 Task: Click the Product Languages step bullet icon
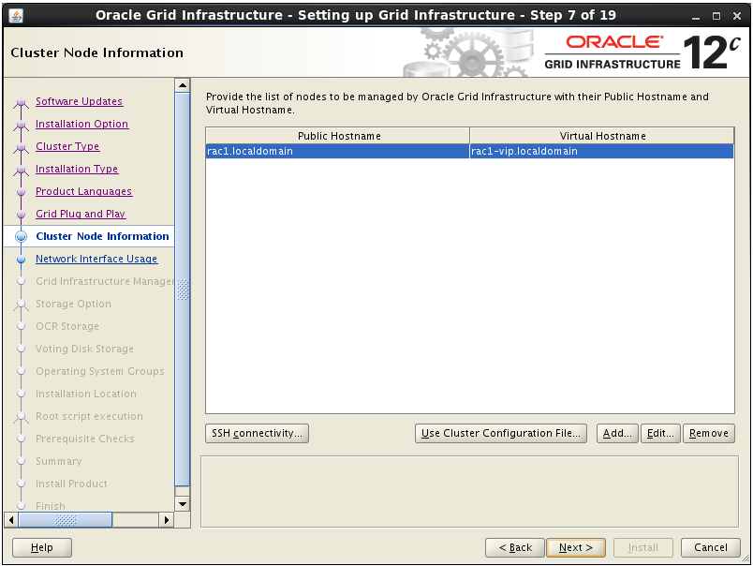pyautogui.click(x=22, y=192)
